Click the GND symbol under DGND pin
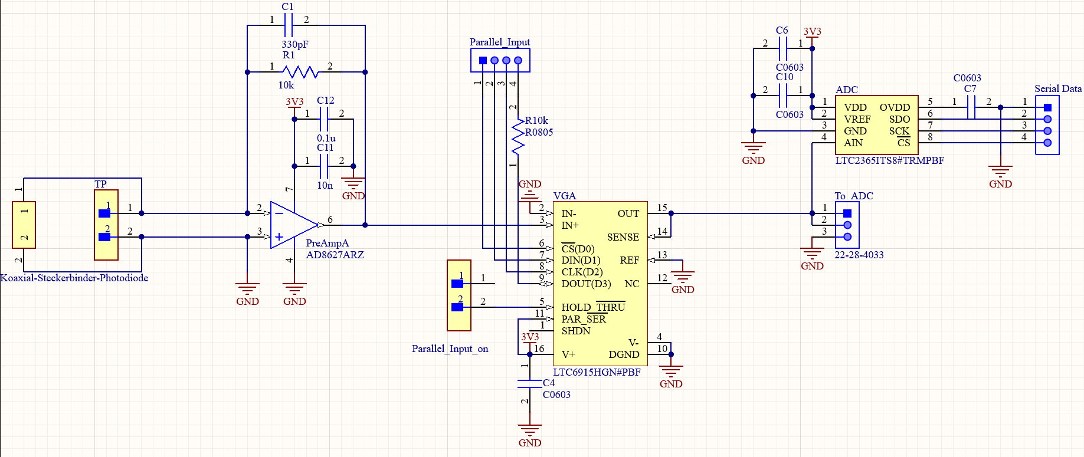 tap(671, 376)
